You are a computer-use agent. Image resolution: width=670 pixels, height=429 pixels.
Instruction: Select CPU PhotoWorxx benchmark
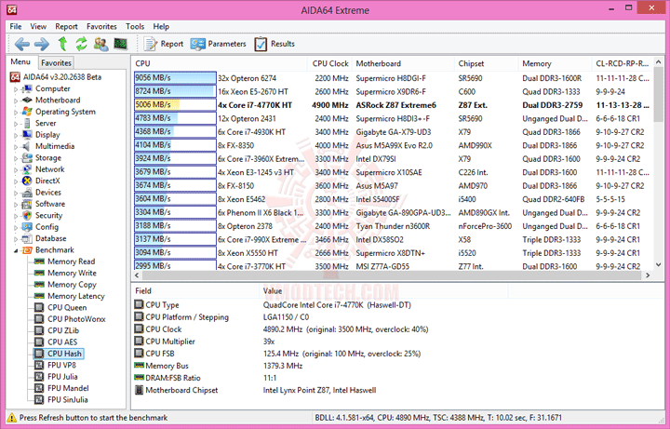point(76,319)
